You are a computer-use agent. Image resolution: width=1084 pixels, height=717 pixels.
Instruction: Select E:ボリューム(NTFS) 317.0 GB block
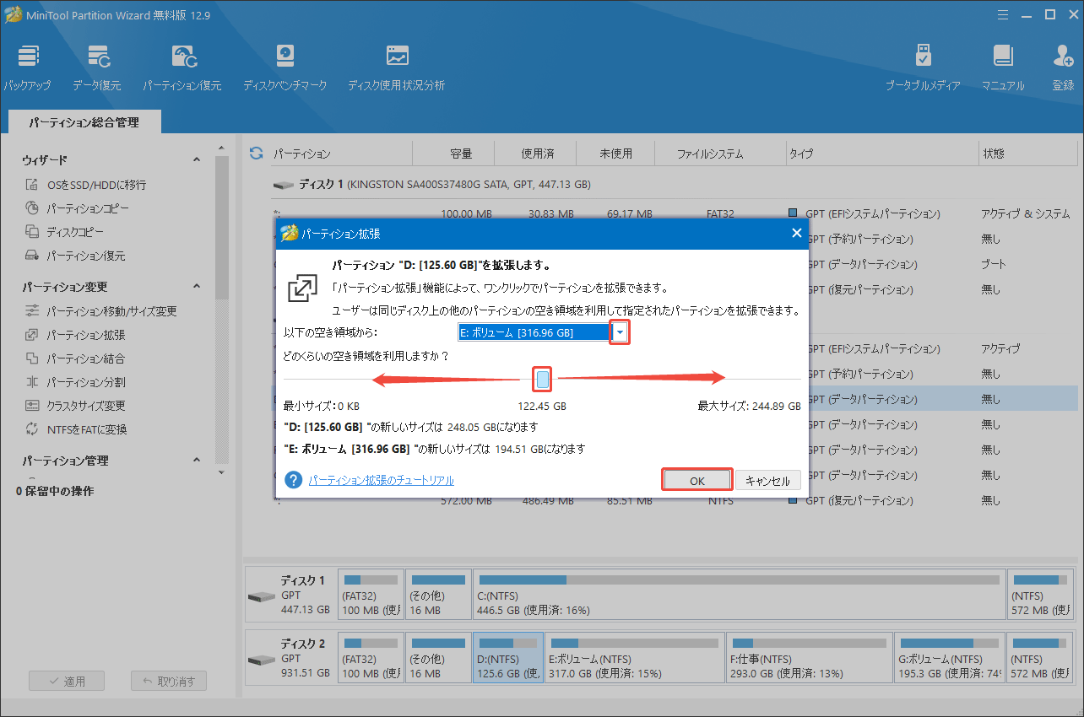pyautogui.click(x=635, y=658)
